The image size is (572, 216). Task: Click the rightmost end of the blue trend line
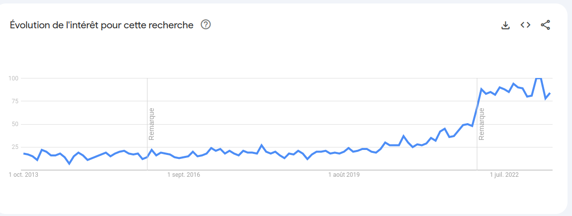pyautogui.click(x=550, y=93)
